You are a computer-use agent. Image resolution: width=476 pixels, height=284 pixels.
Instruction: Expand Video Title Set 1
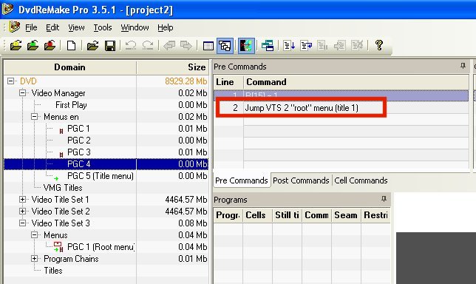coord(22,200)
